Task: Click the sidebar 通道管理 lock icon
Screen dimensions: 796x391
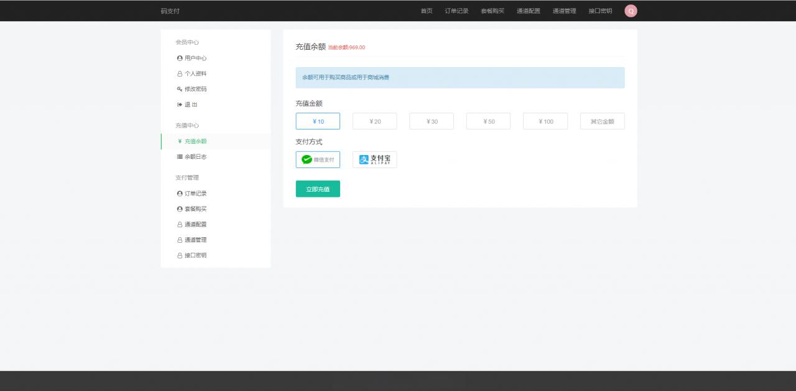Action: click(x=180, y=240)
